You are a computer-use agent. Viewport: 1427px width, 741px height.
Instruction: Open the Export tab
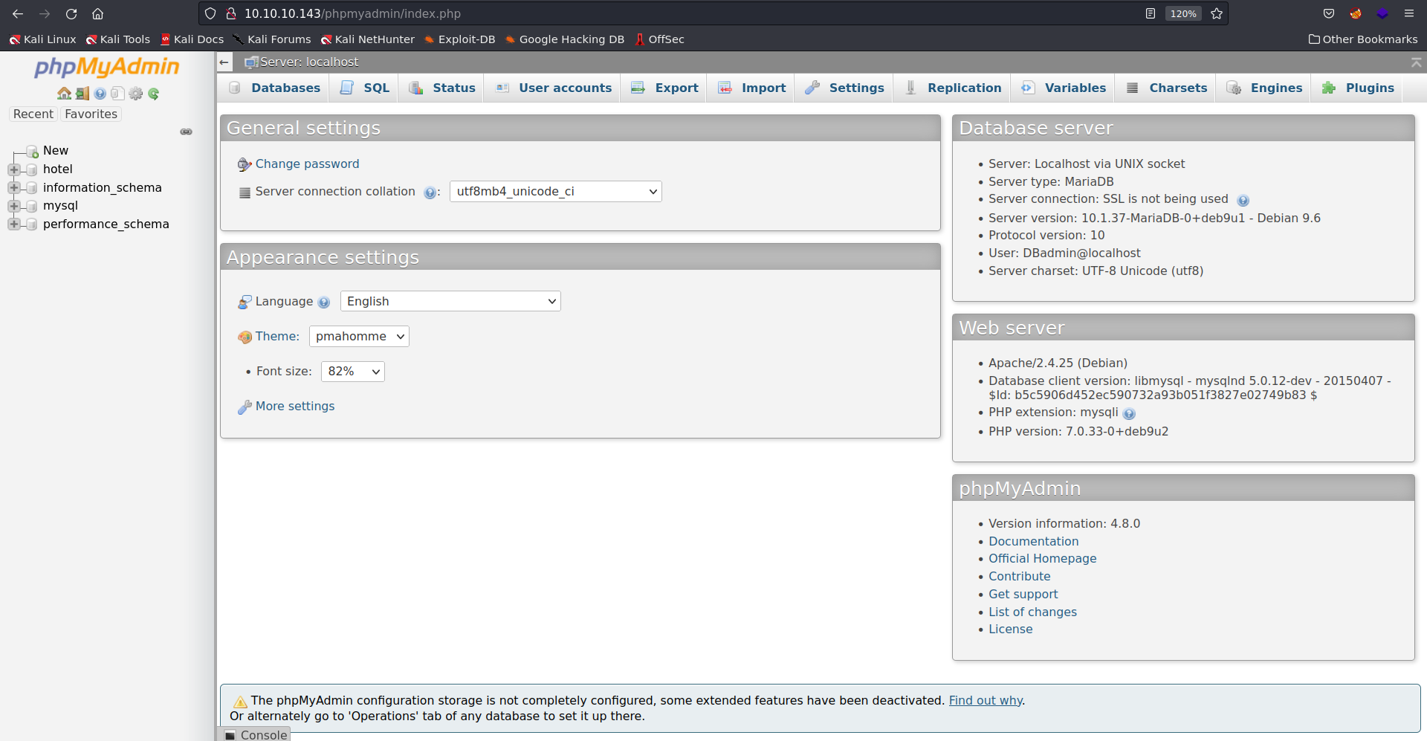[664, 88]
